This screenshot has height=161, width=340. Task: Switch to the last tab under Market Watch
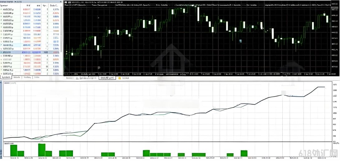pos(37,77)
